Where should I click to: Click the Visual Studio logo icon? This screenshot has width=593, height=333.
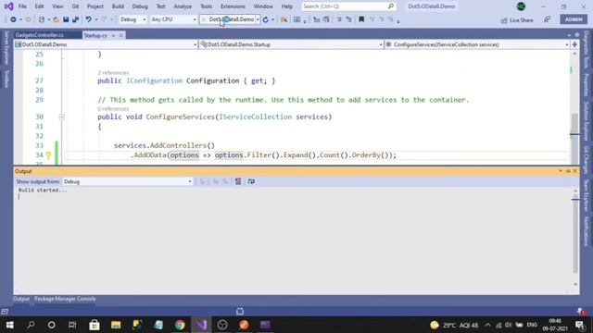[8, 6]
